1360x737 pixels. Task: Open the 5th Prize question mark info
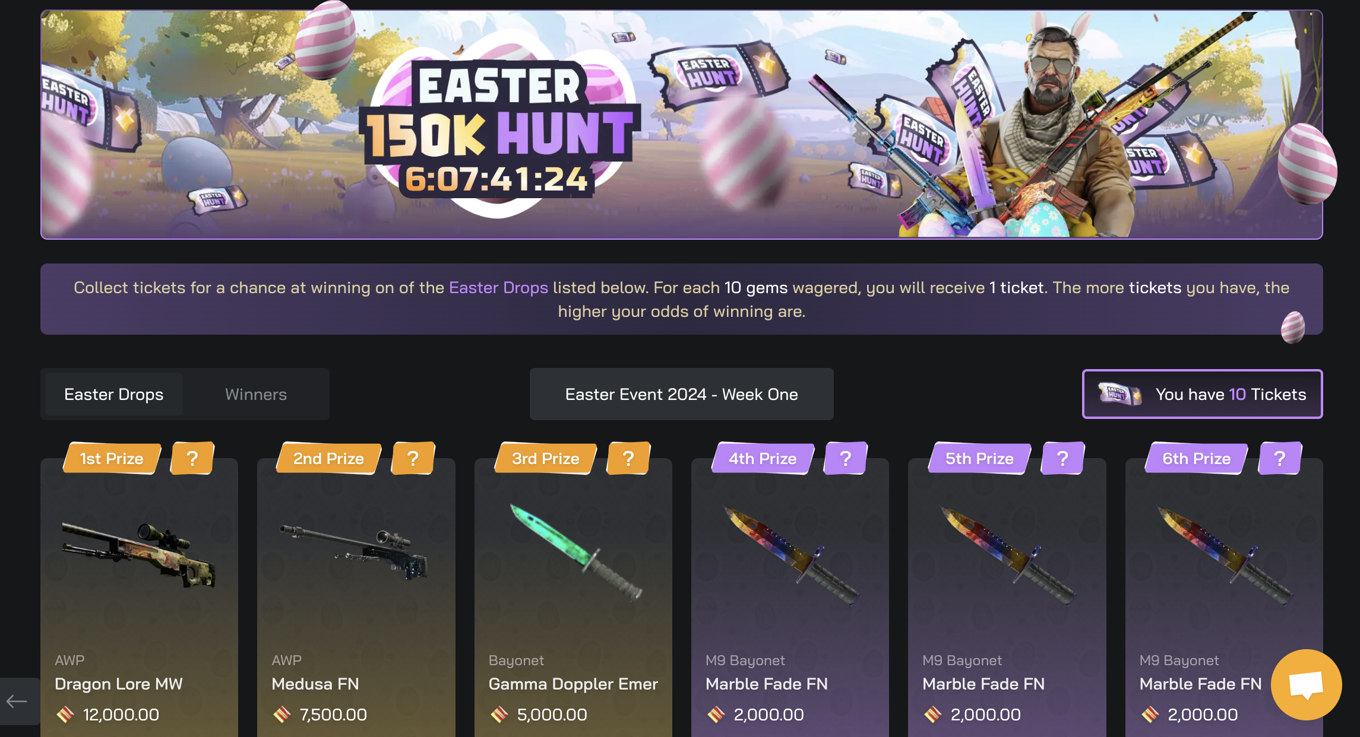1063,458
